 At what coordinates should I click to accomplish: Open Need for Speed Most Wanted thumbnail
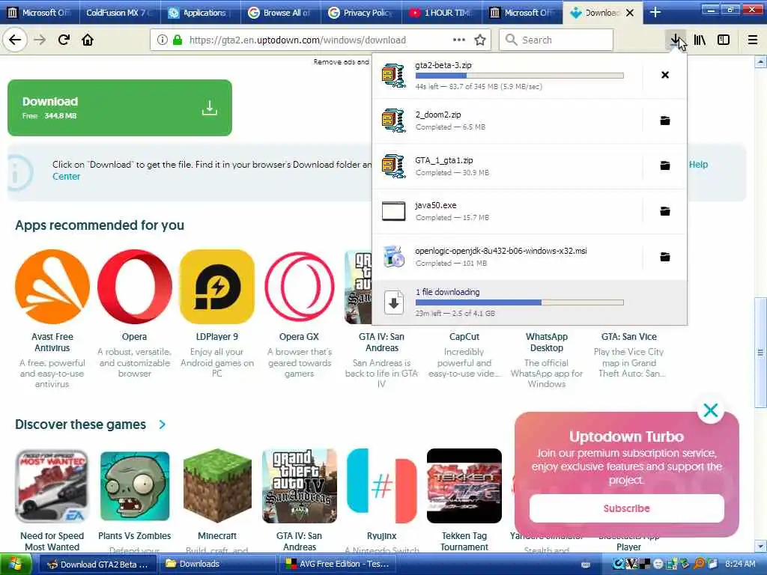[x=52, y=486]
